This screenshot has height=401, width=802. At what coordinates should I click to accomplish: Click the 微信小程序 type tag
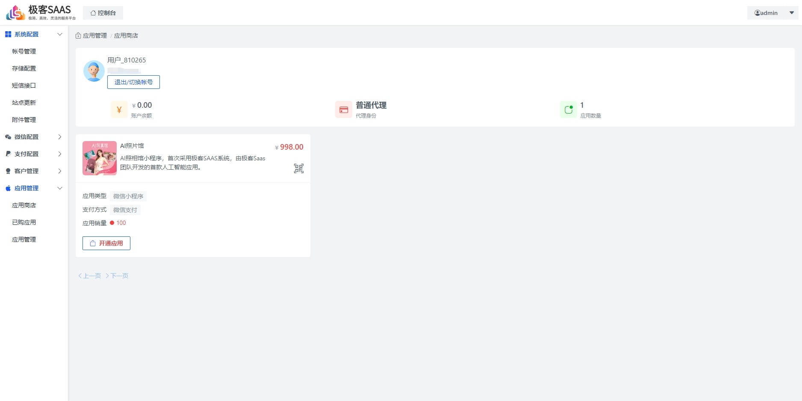point(128,196)
